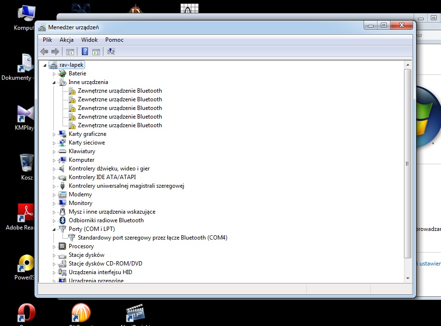Open the Widok menu
Image resolution: width=441 pixels, height=326 pixels.
point(89,40)
